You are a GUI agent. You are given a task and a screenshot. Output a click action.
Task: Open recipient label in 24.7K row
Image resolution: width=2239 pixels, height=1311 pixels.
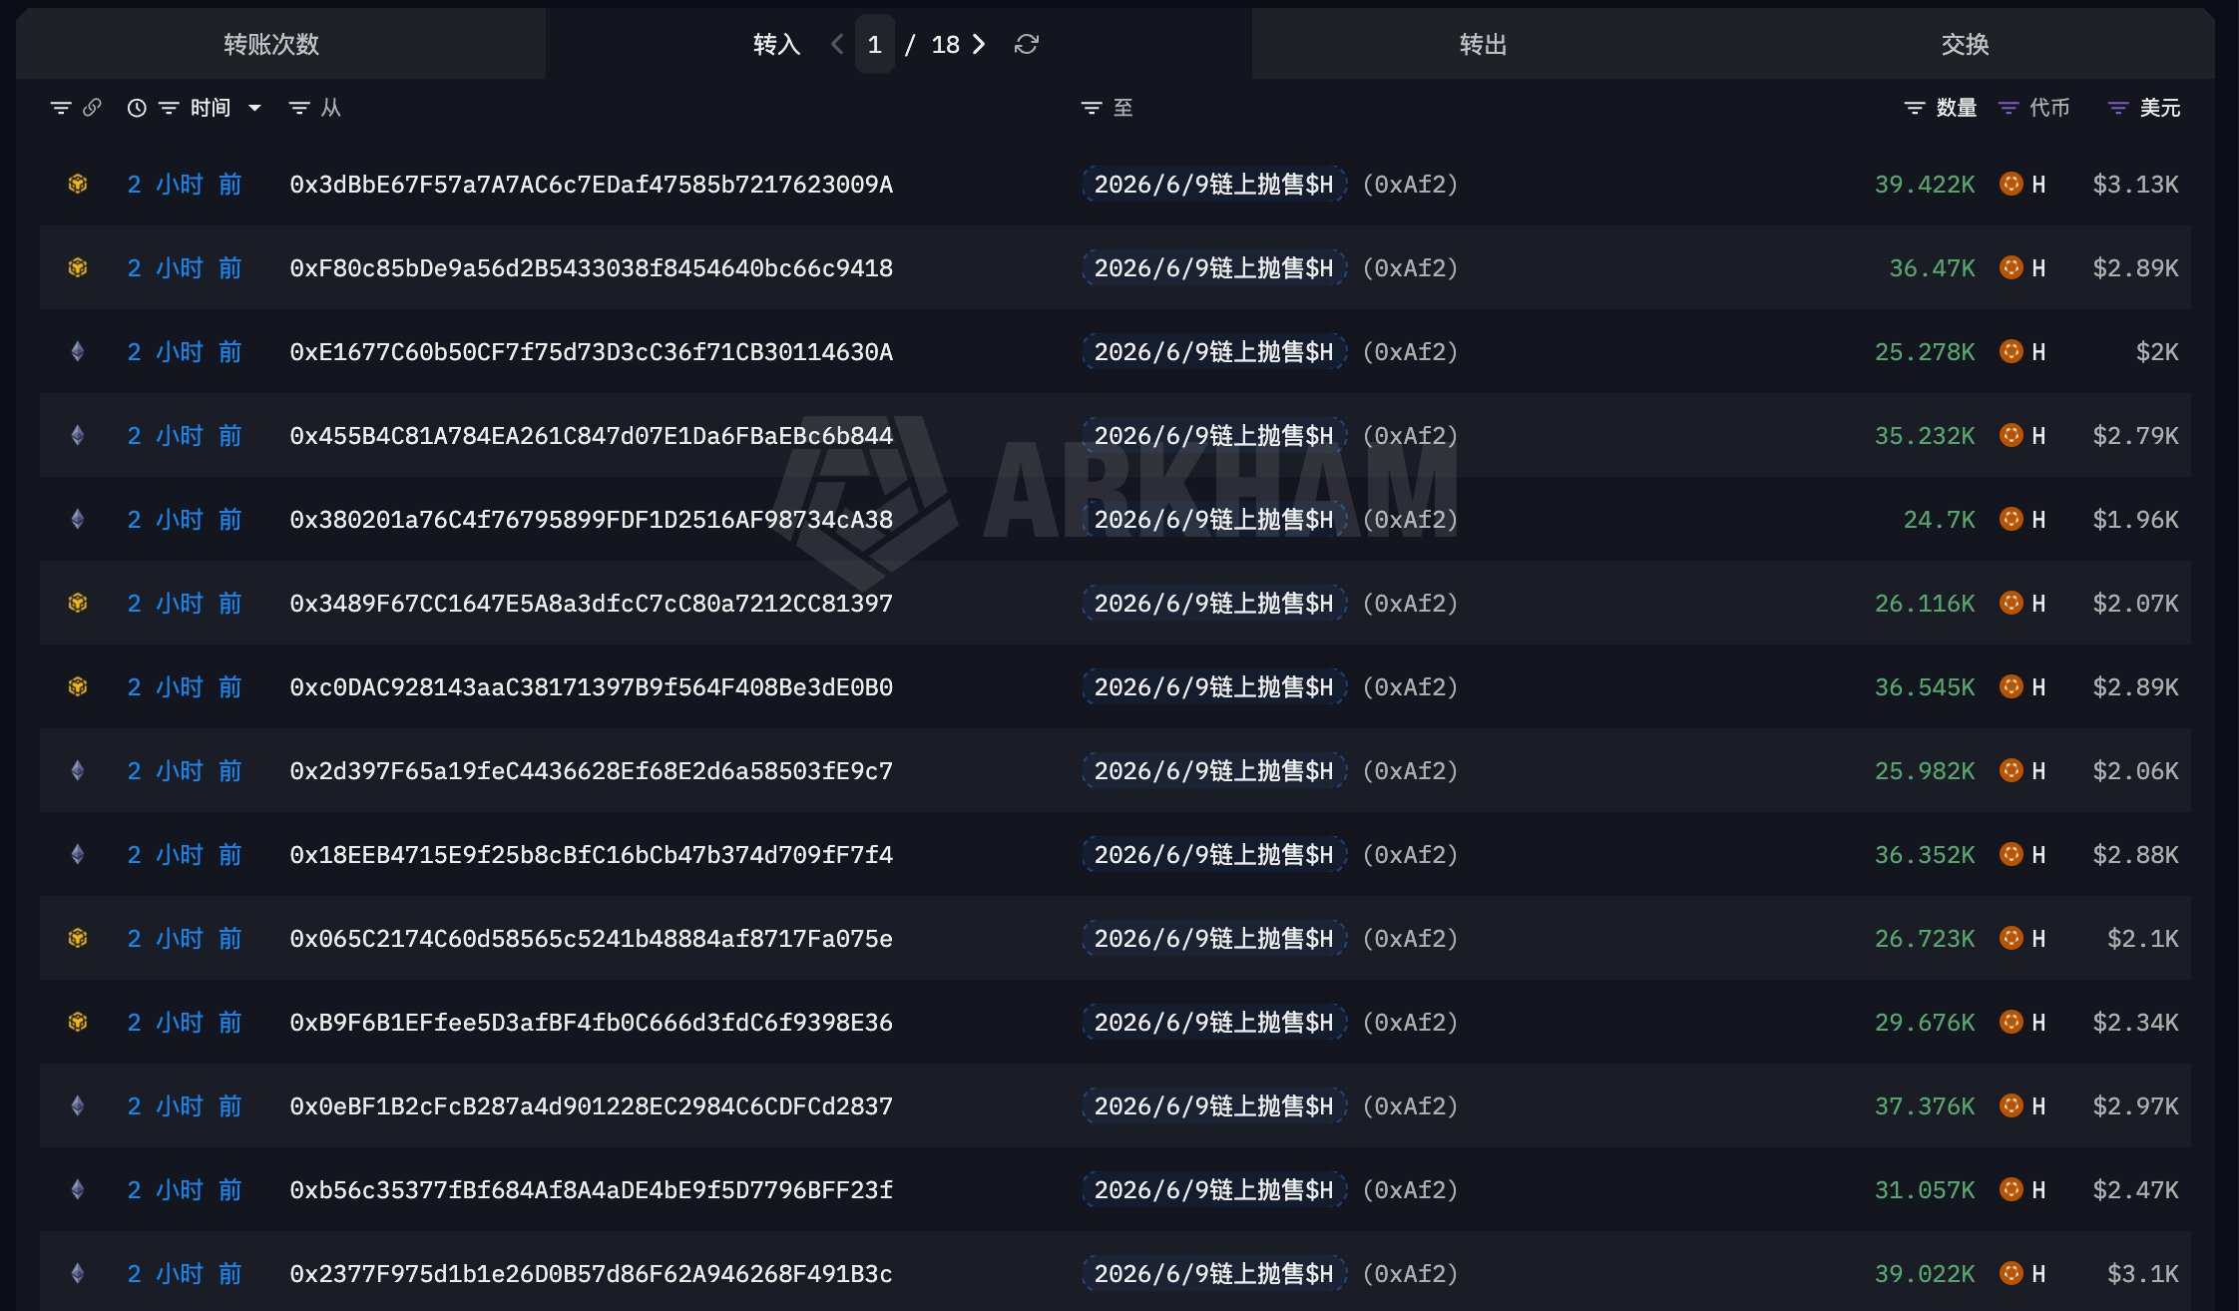pos(1214,519)
